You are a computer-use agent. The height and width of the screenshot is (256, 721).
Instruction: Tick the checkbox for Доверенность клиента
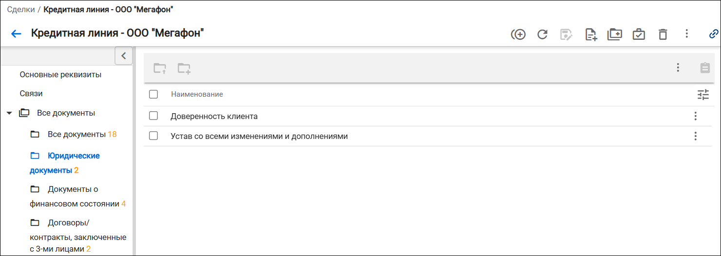(x=153, y=116)
